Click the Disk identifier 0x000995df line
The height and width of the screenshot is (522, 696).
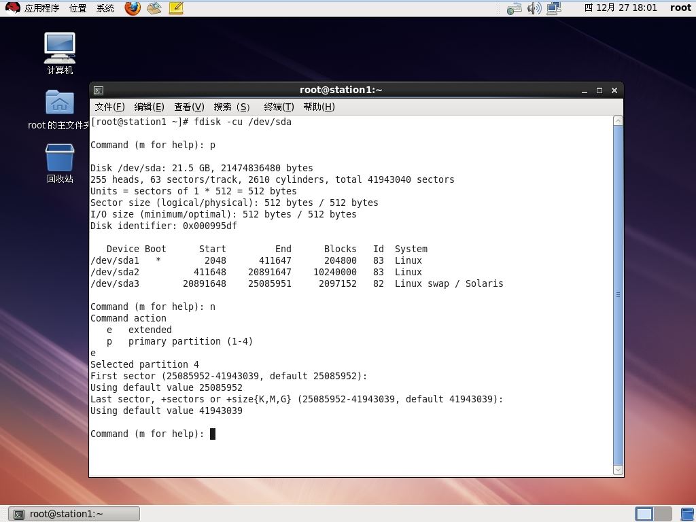click(164, 226)
